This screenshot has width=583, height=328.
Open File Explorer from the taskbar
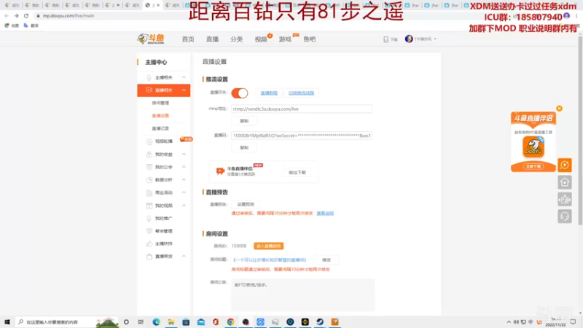[x=171, y=321]
